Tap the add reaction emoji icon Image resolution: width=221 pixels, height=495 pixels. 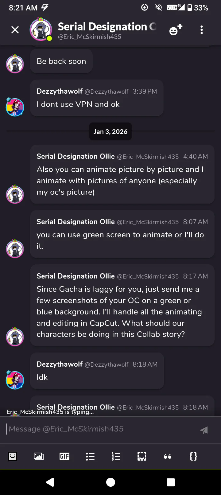click(176, 30)
